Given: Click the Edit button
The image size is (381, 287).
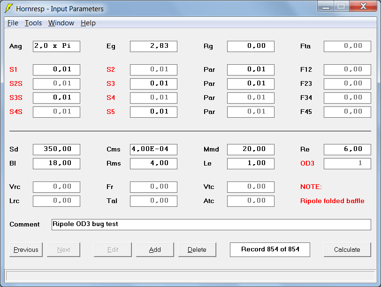Looking at the screenshot, I should 113,249.
